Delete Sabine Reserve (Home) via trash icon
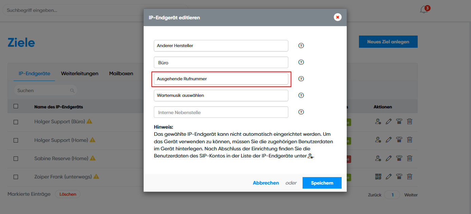Image resolution: width=471 pixels, height=214 pixels. (x=410, y=158)
